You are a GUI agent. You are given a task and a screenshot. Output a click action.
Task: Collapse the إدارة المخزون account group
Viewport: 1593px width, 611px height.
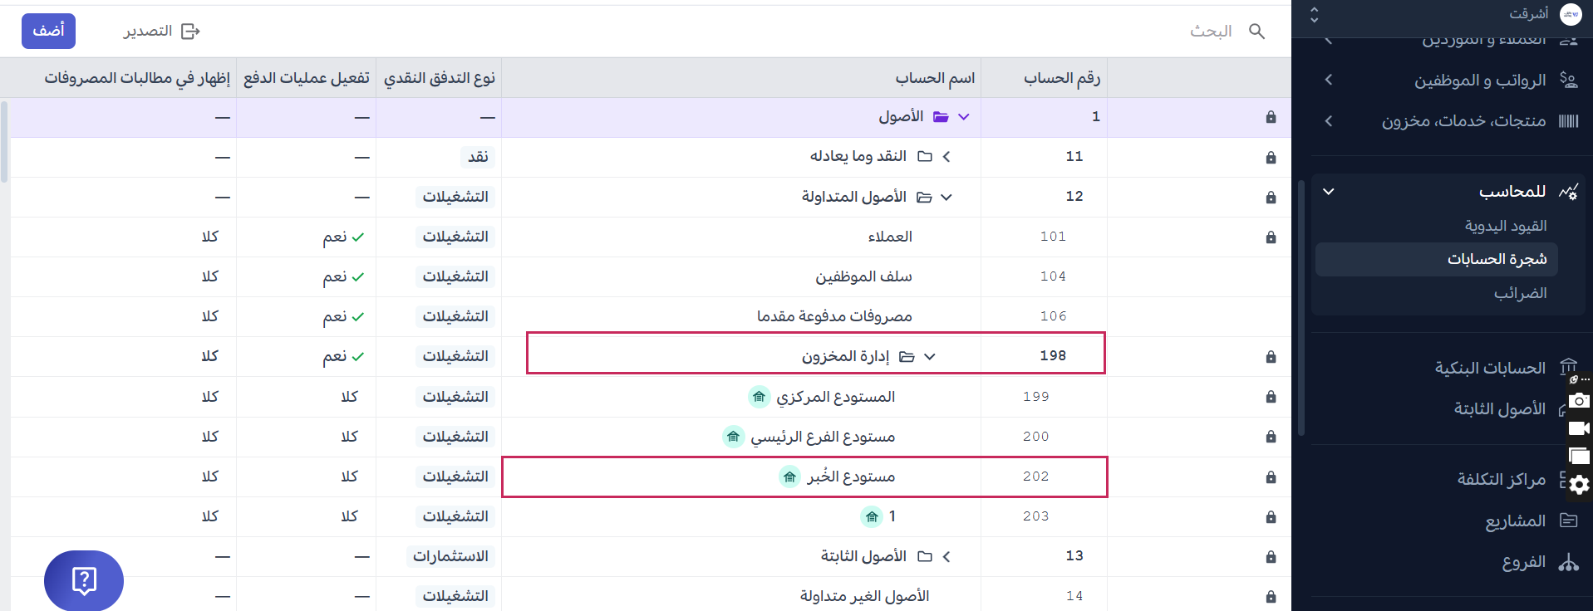click(x=930, y=357)
